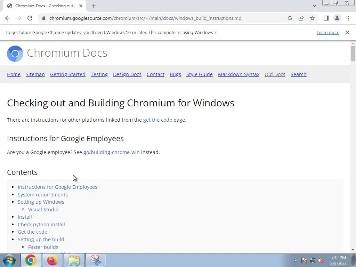Click the taskbar clock showing 5:12 PM
Screen dimensions: 356x267
[338, 260]
